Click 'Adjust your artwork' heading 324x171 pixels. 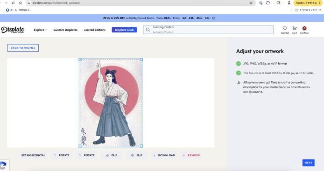pyautogui.click(x=260, y=51)
